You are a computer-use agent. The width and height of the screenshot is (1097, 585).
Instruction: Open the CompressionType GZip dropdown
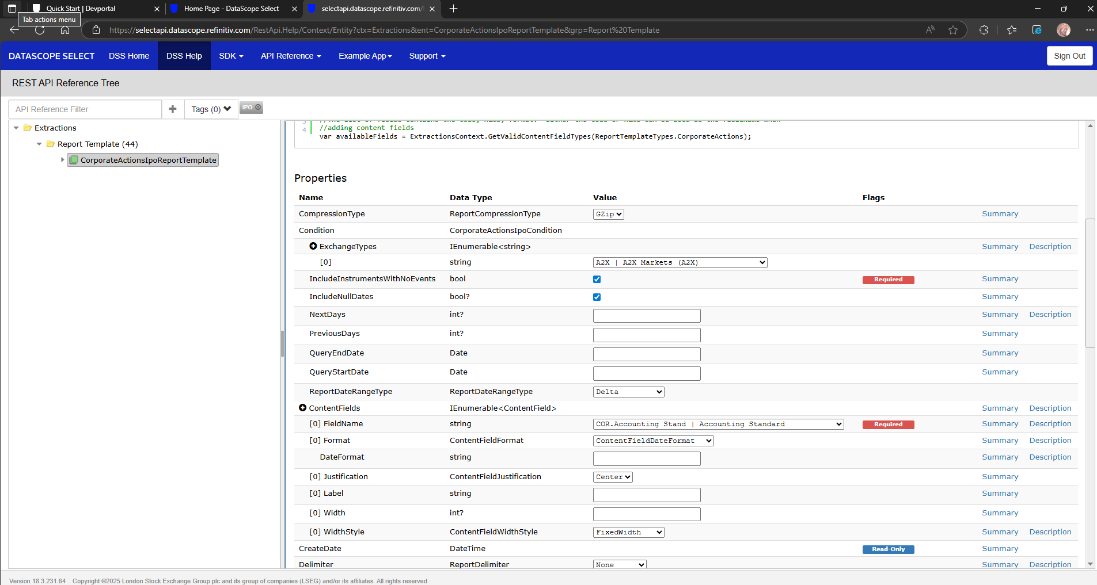(609, 214)
